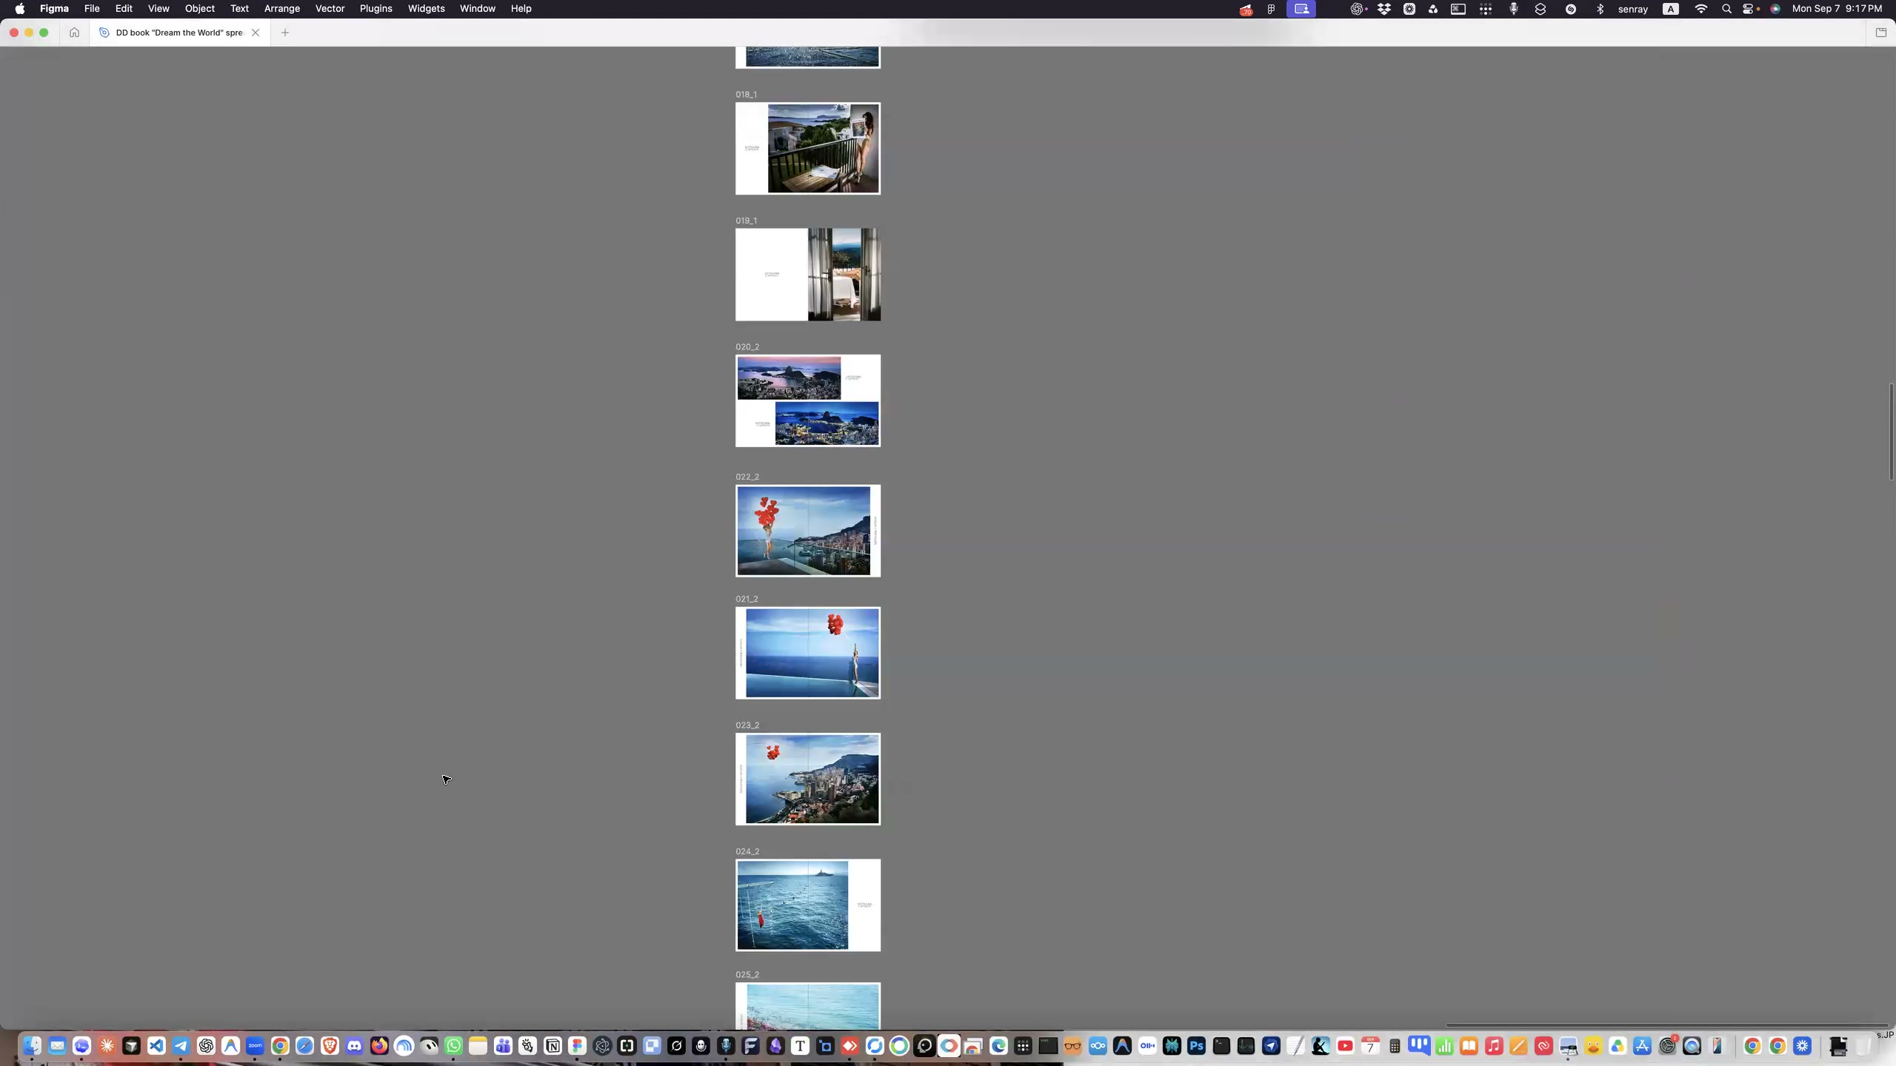Viewport: 1896px width, 1066px height.
Task: Open the Plugins menu
Action: point(375,9)
